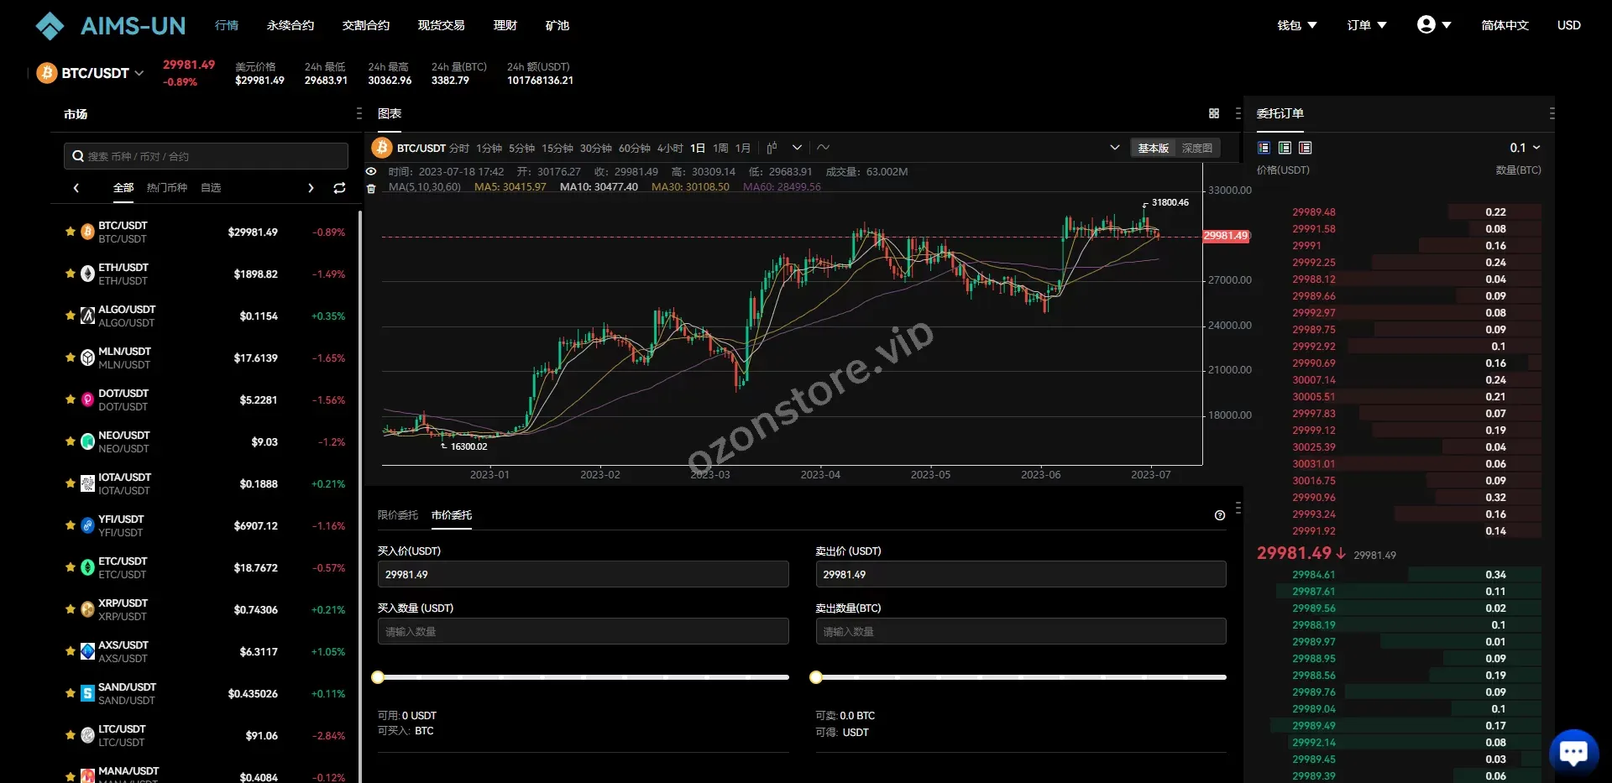Toggle the MA indicator visibility eye
This screenshot has height=783, width=1612.
pos(371,171)
